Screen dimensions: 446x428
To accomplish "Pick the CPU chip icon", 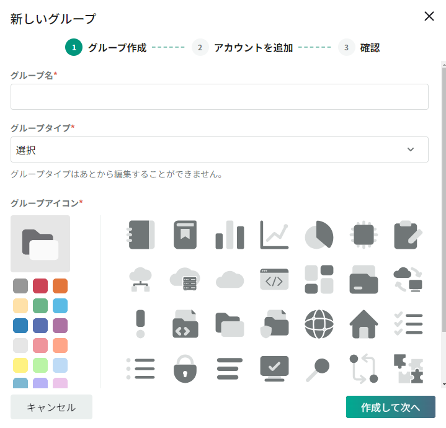I will click(x=363, y=234).
